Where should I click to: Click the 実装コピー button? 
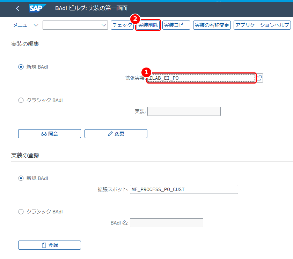176,25
